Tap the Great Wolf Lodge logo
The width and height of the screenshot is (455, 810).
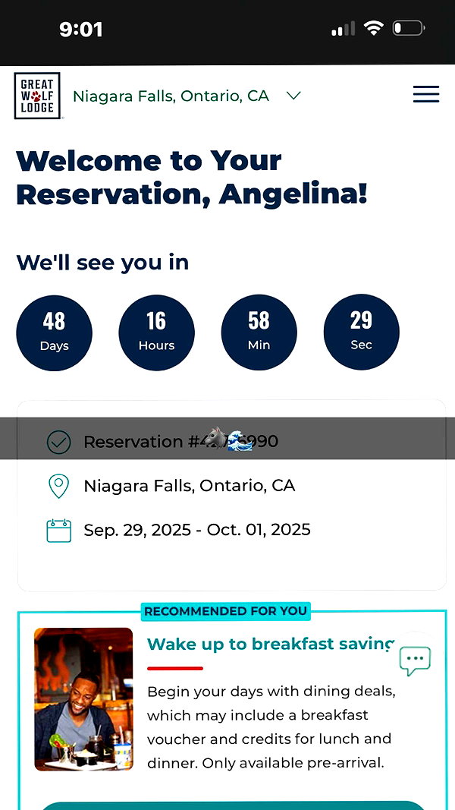pyautogui.click(x=37, y=96)
